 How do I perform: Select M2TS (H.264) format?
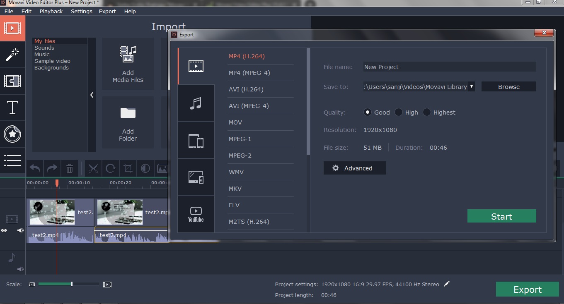pos(249,222)
